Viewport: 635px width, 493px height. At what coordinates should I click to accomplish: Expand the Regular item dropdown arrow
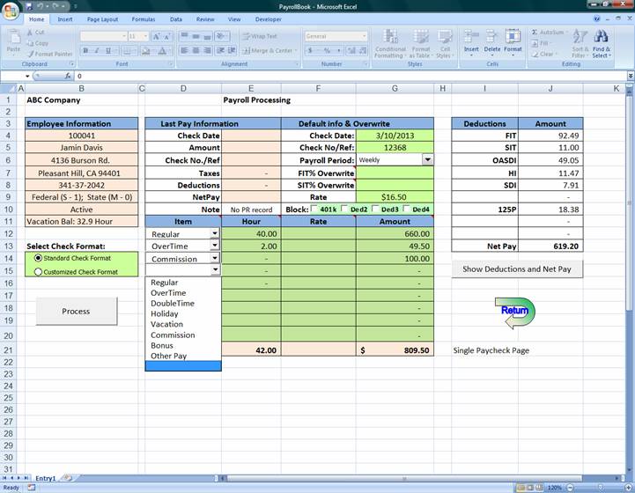215,234
